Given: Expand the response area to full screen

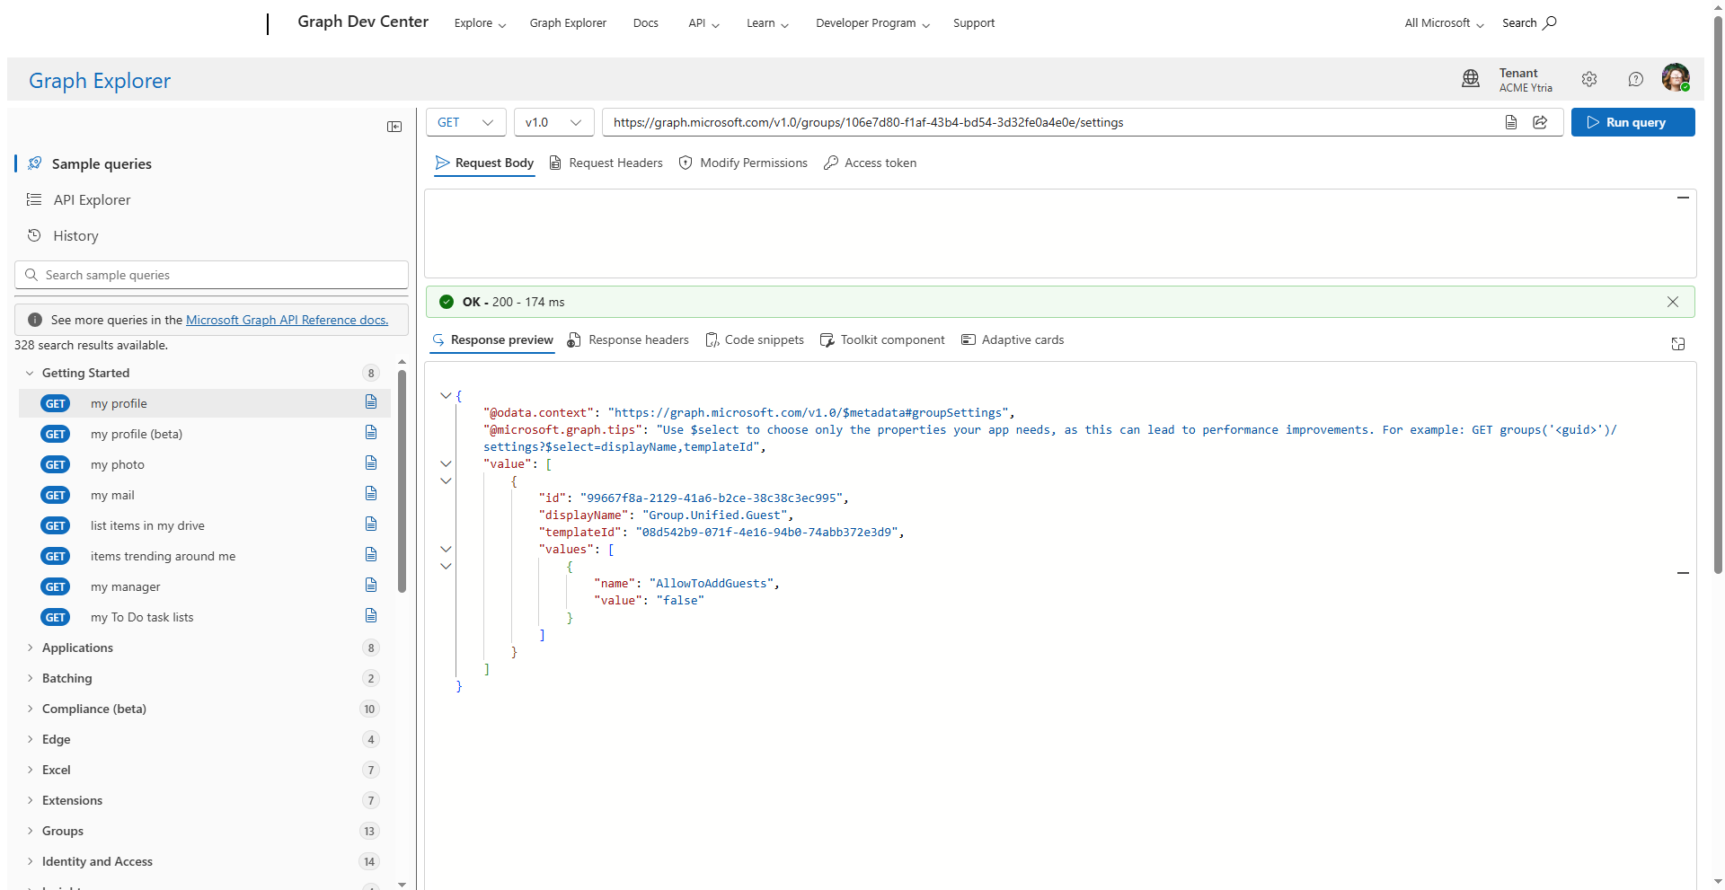Looking at the screenshot, I should pyautogui.click(x=1678, y=344).
